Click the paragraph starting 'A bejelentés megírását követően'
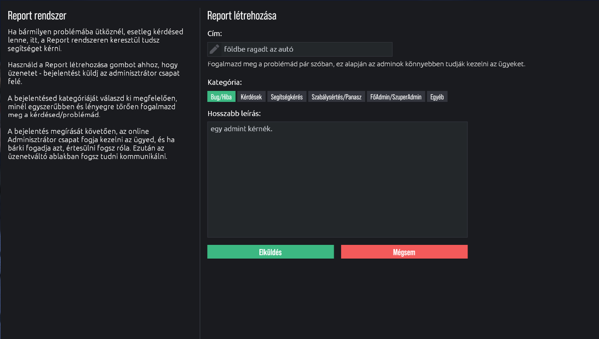 (92, 144)
